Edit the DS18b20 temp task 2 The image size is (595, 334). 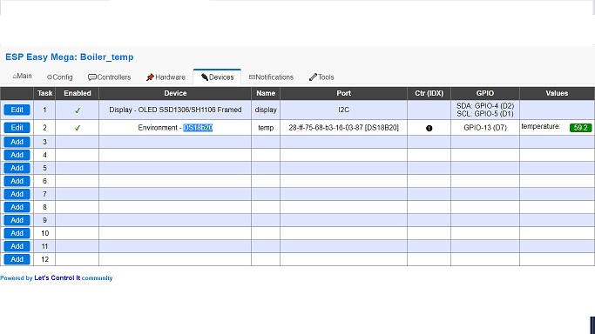click(17, 128)
